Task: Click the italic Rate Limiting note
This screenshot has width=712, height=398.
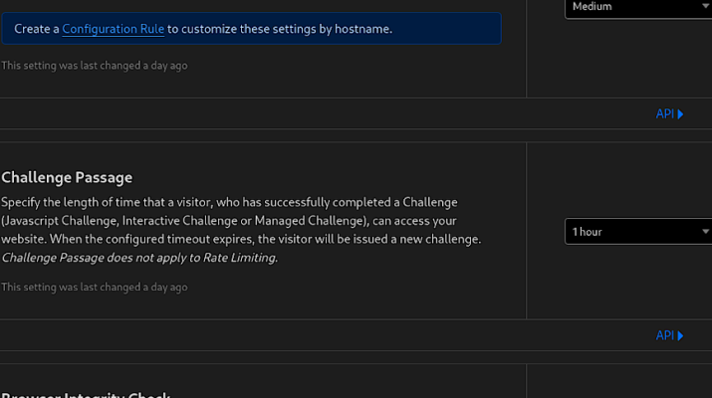Action: (139, 258)
